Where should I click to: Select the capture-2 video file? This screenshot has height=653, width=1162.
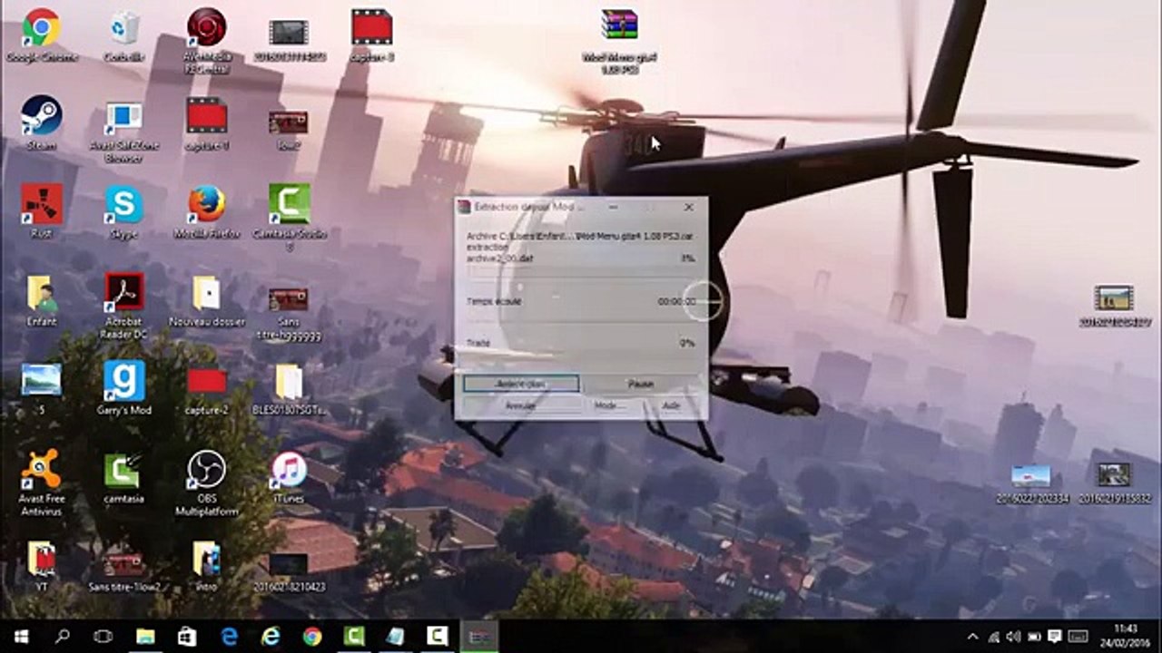[x=207, y=390]
